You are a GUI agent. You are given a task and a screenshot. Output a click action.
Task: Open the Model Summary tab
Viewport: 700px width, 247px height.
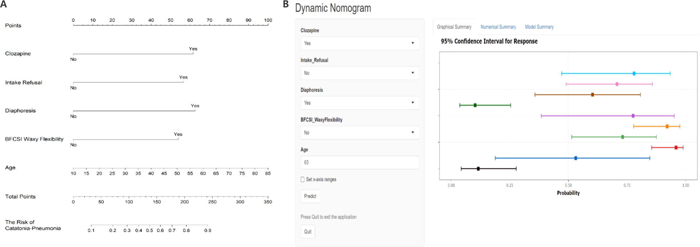tap(539, 27)
